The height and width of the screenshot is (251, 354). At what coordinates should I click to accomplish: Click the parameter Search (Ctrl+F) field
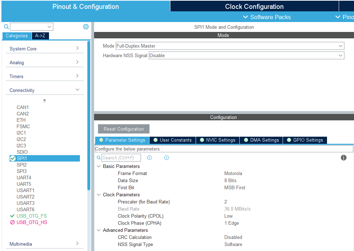[x=121, y=158]
